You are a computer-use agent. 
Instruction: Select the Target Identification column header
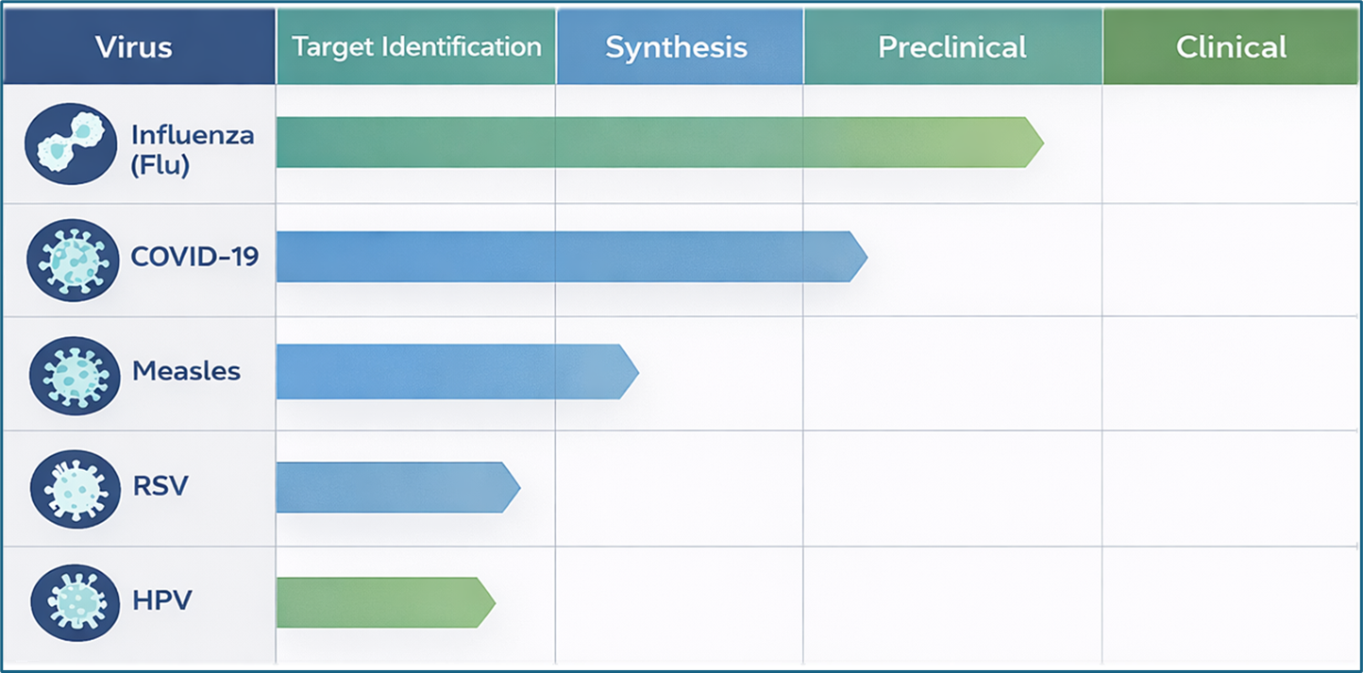point(416,47)
